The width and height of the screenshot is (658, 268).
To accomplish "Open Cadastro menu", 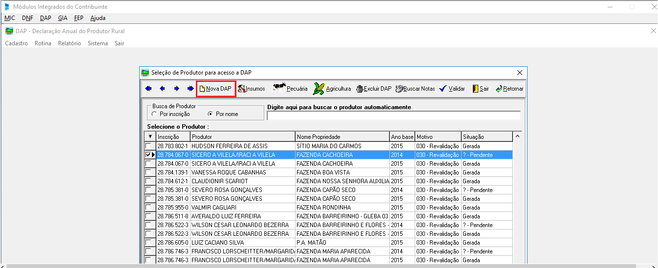I will pyautogui.click(x=16, y=43).
